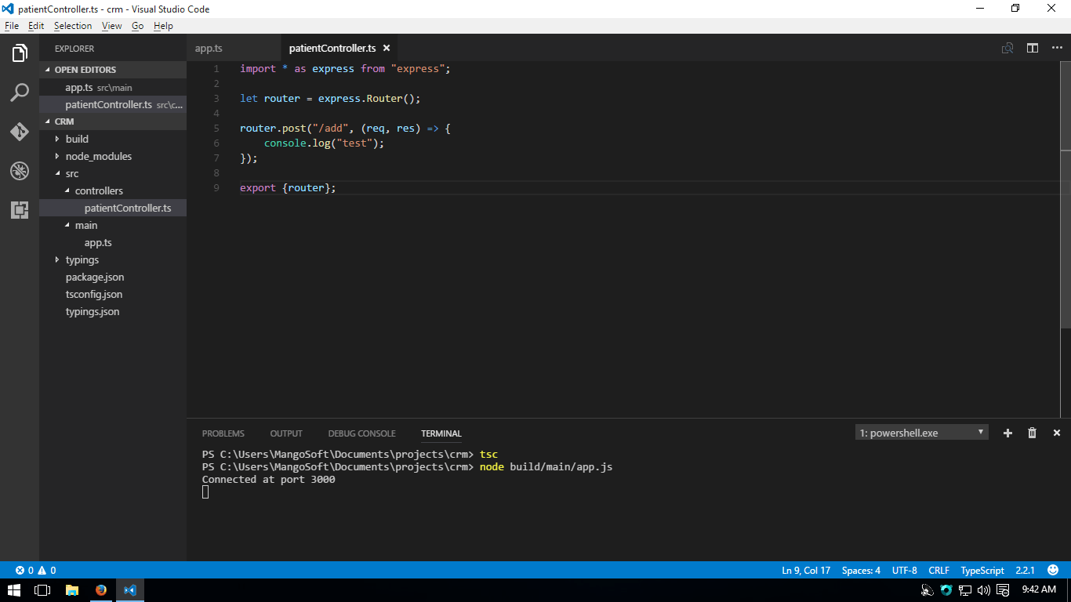The image size is (1071, 602).
Task: Select language mode TypeScript in status bar
Action: click(x=982, y=571)
